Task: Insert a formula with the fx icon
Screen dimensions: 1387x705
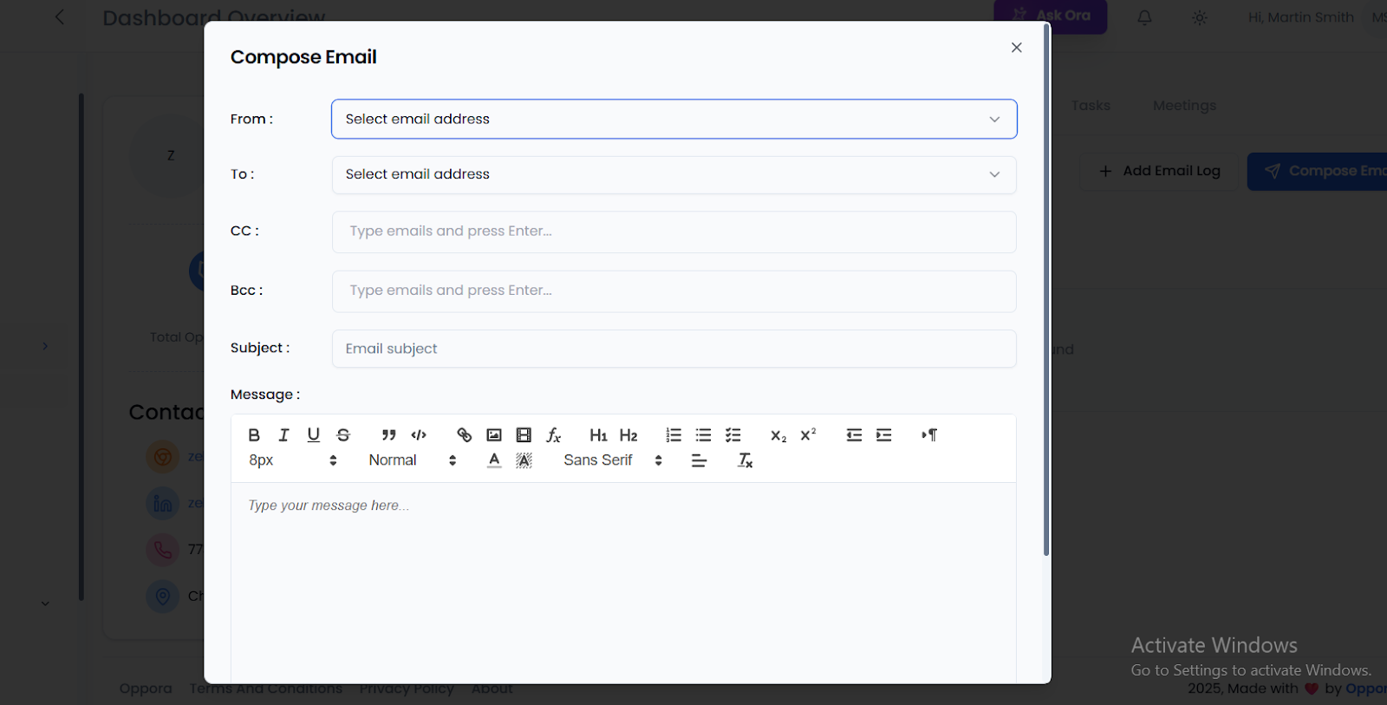Action: click(x=553, y=435)
